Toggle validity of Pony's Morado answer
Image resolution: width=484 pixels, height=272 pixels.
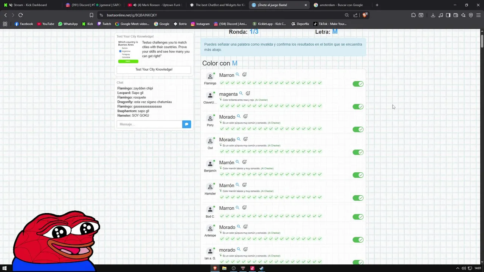click(x=358, y=129)
